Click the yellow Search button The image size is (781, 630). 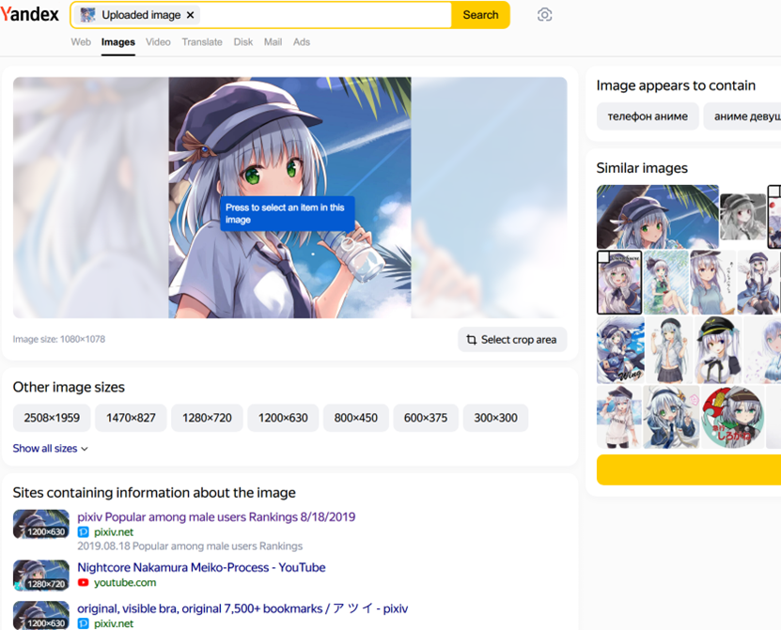480,15
